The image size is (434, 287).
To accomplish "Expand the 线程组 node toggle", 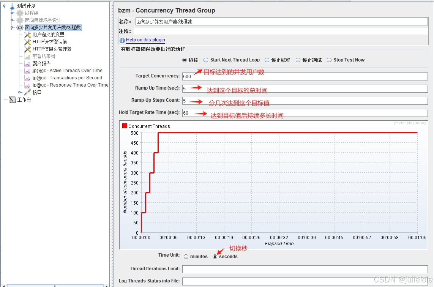I will coord(12,13).
